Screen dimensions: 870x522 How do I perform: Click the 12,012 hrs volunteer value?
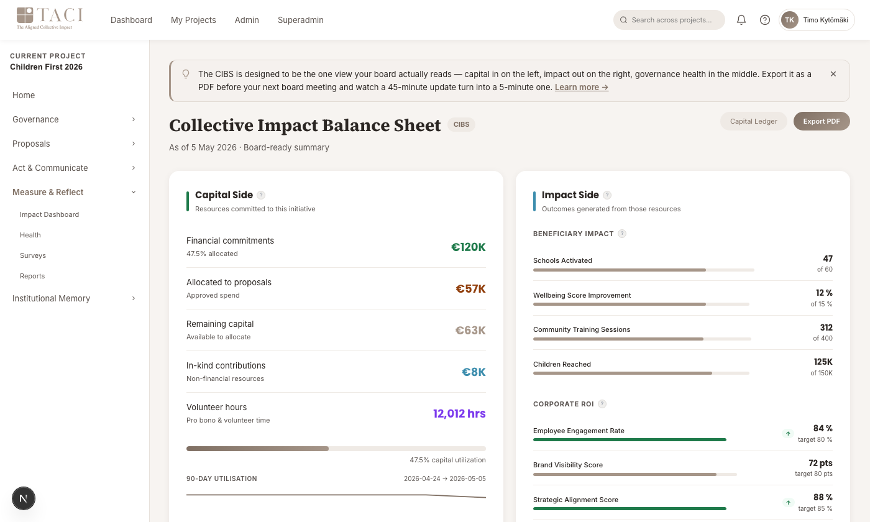click(x=459, y=414)
